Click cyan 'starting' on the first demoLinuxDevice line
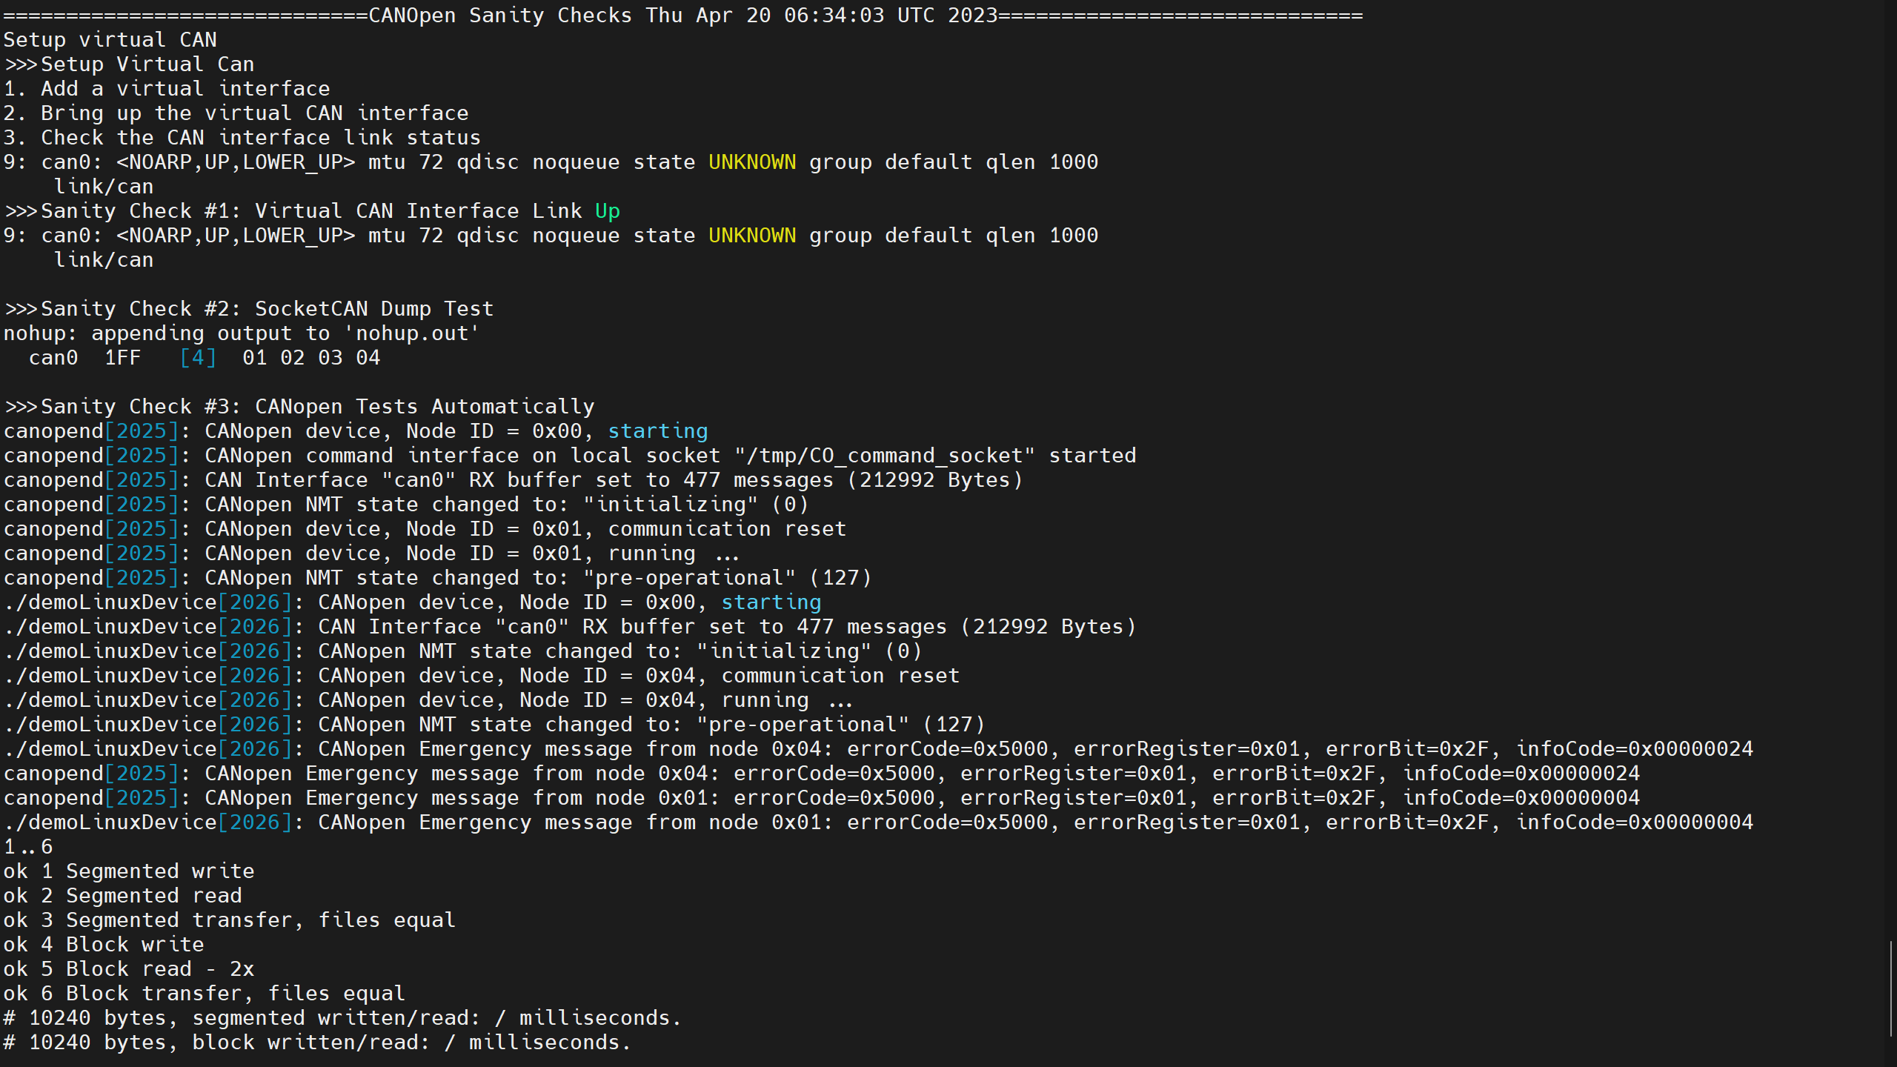1897x1067 pixels. click(771, 602)
